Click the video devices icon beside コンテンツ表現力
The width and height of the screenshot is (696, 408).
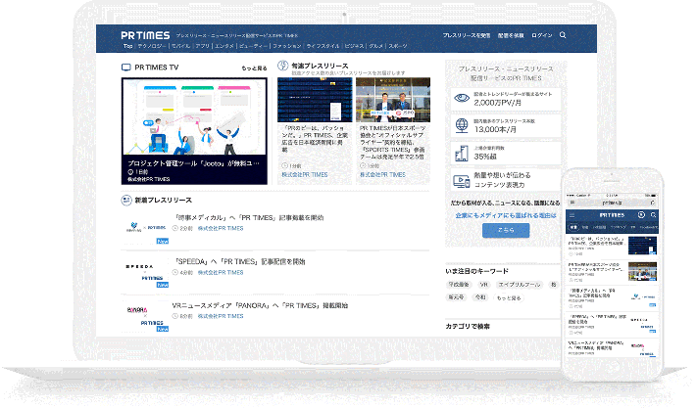(462, 181)
